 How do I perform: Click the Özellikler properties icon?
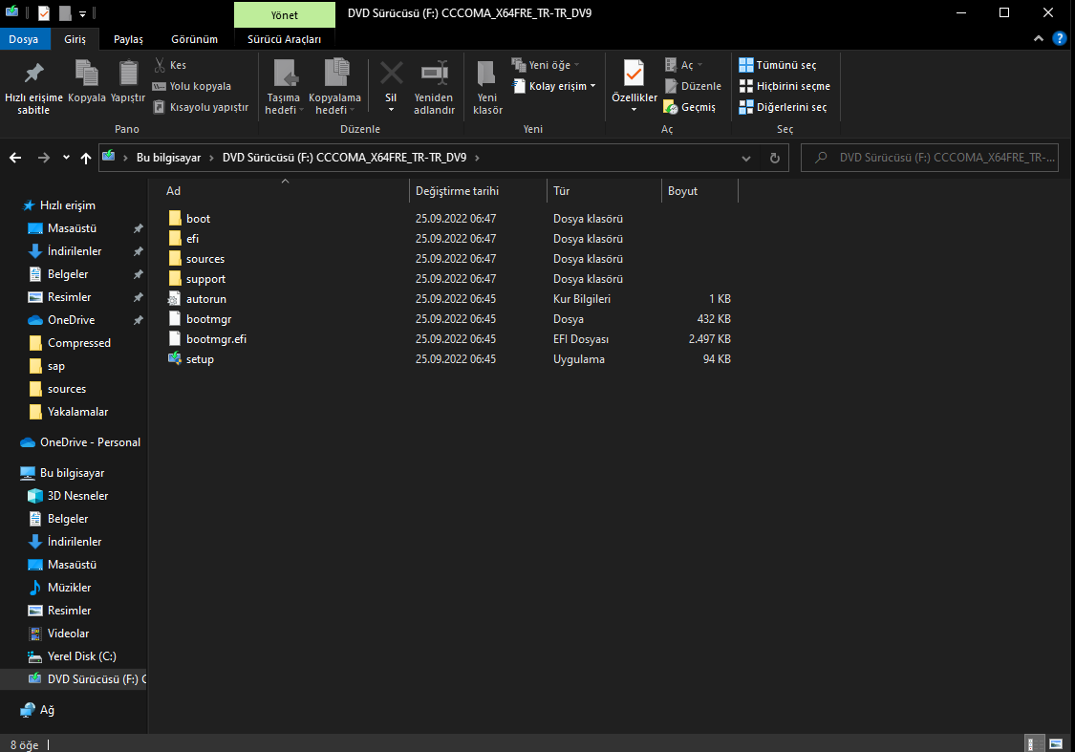(634, 73)
